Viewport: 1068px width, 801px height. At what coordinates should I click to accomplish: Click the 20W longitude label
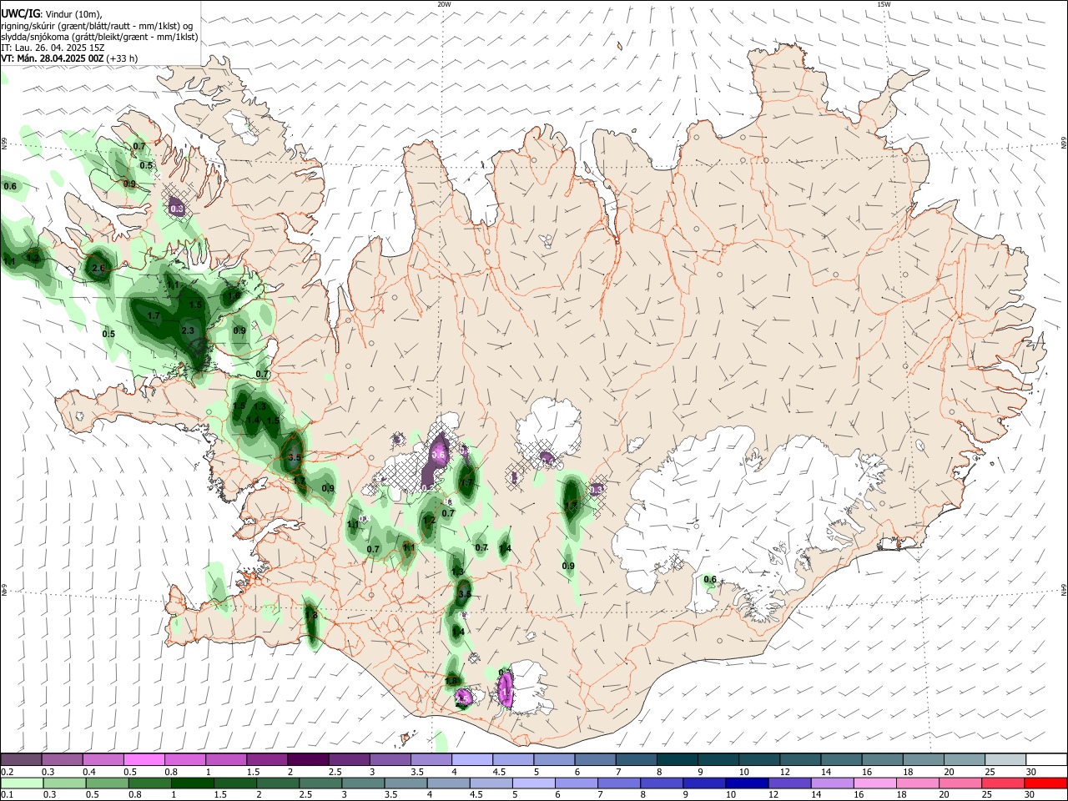click(444, 4)
